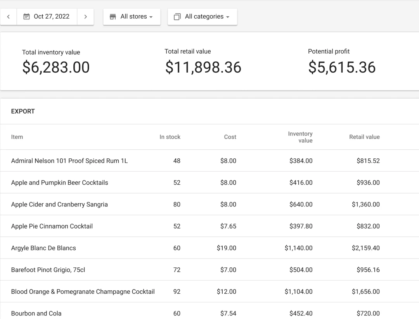Open Barefoot Pinot Grigio, 75cl item
The image size is (419, 319).
48,270
